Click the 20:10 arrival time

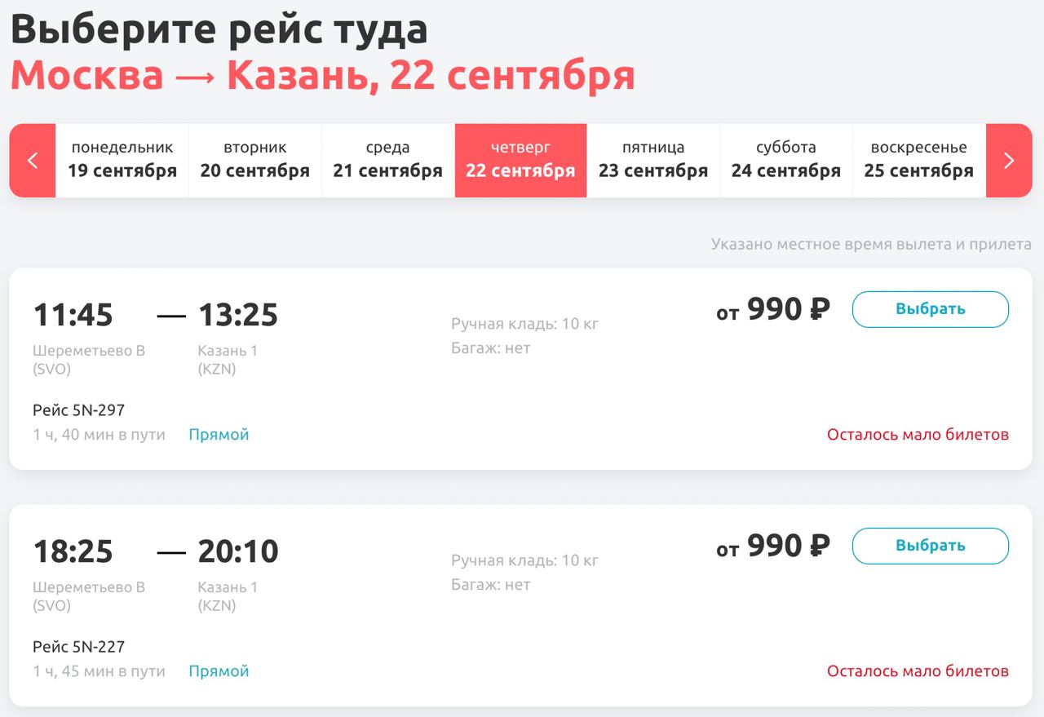pyautogui.click(x=238, y=551)
